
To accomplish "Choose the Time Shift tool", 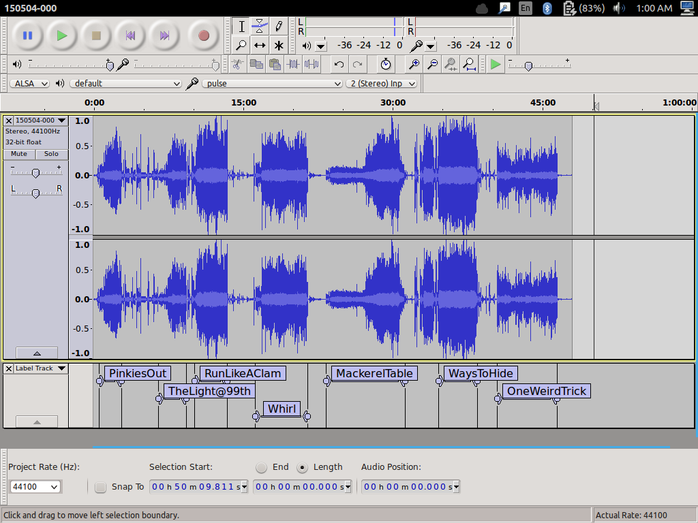I will tap(260, 46).
